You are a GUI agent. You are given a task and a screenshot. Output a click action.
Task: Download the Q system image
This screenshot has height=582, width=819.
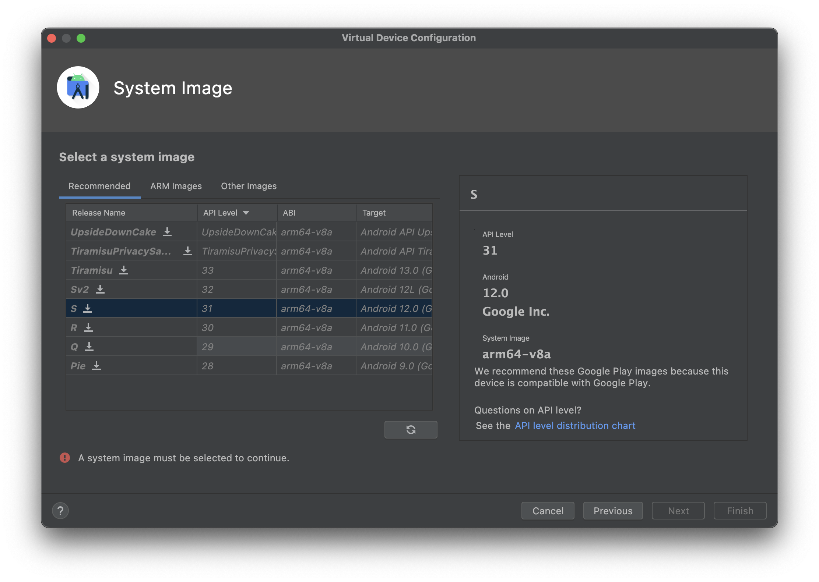(x=89, y=347)
